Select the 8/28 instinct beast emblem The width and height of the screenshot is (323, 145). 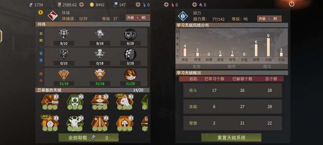pyautogui.click(x=130, y=34)
